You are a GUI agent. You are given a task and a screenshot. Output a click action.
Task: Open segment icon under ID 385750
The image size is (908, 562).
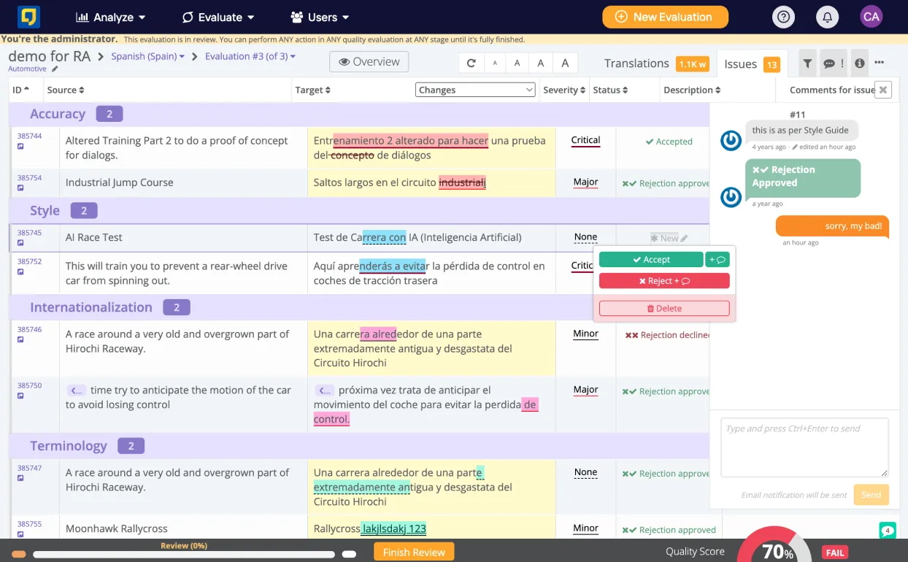tap(20, 396)
